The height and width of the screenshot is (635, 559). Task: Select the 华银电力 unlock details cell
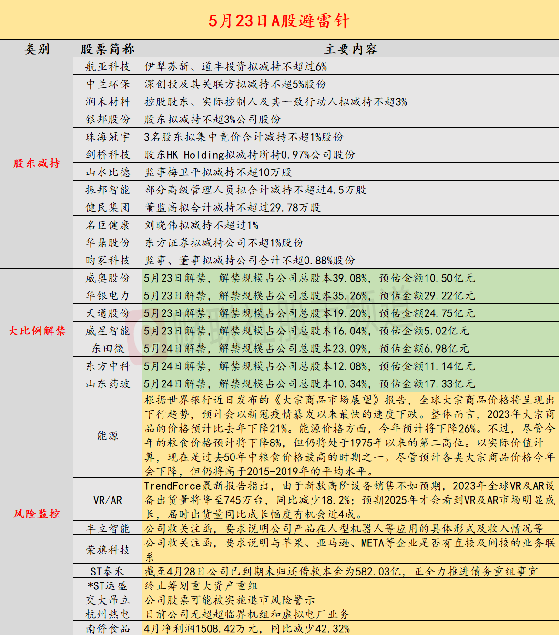pyautogui.click(x=350, y=296)
